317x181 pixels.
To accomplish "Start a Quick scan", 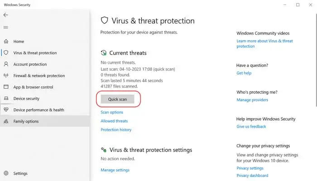I will click(x=117, y=99).
